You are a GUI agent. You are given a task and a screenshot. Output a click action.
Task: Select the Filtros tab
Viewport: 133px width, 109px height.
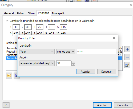click(31, 13)
